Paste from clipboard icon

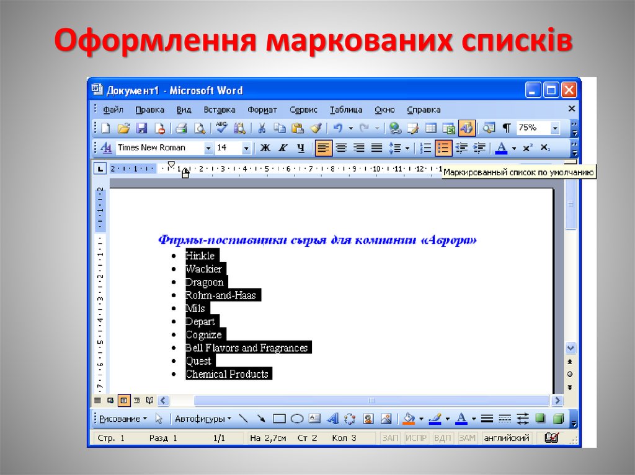click(298, 128)
